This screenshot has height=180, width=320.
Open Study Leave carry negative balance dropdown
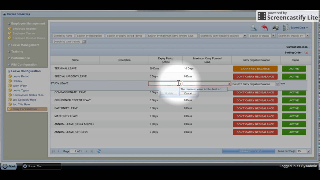click(277, 84)
